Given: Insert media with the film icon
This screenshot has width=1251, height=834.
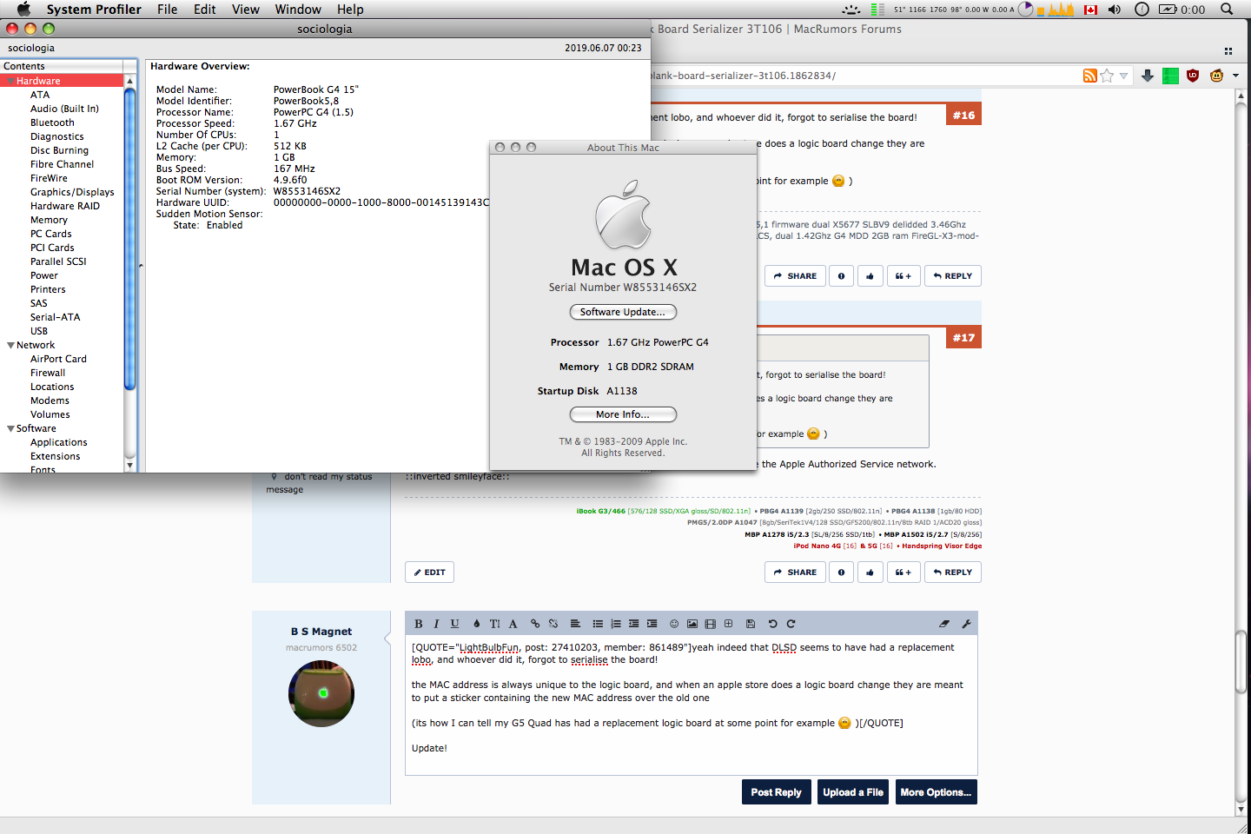Looking at the screenshot, I should pos(711,624).
